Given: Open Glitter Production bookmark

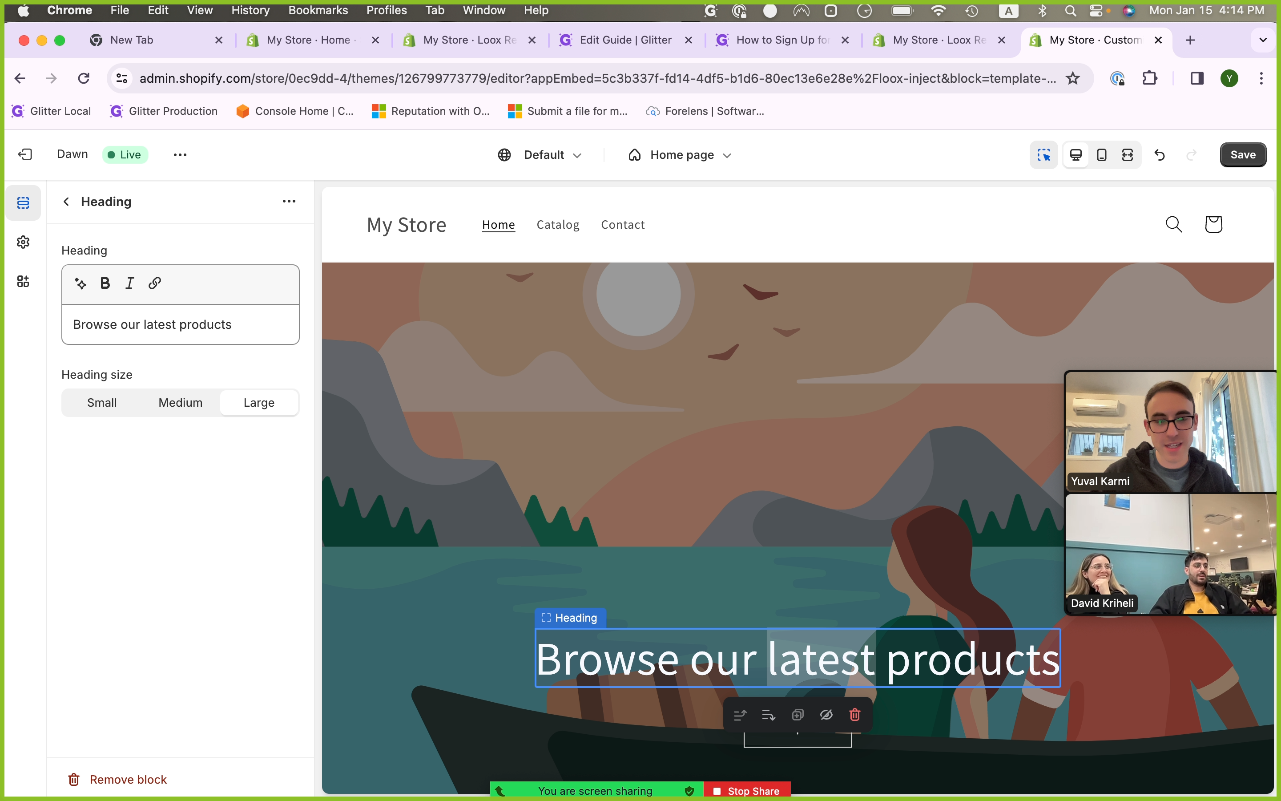Looking at the screenshot, I should click(164, 111).
